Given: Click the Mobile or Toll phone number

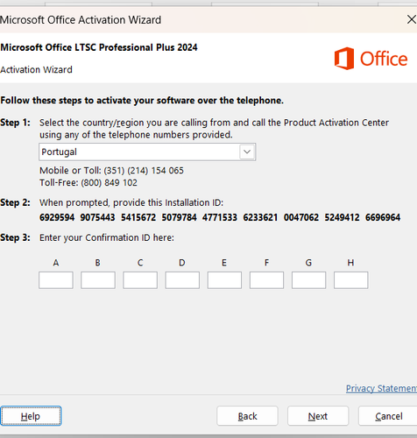Looking at the screenshot, I should (144, 171).
